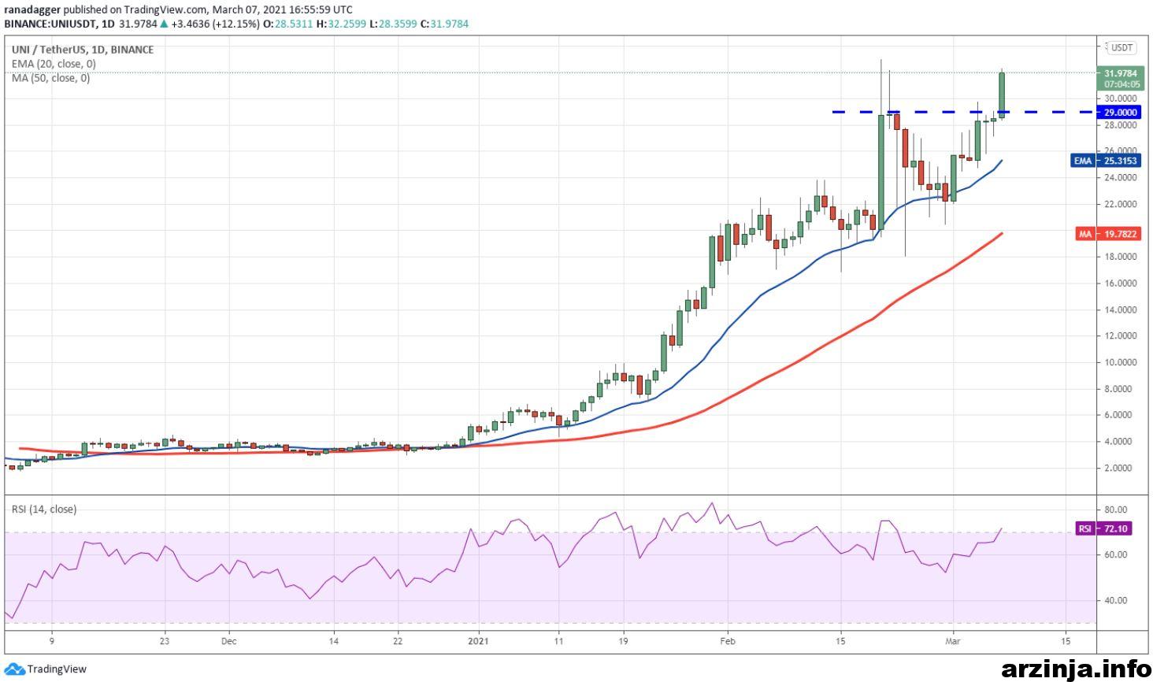Click the 16.0000 price axis tick
The height and width of the screenshot is (682, 1153).
click(1120, 284)
